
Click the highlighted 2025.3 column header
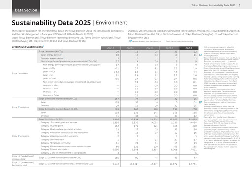pos(189,48)
